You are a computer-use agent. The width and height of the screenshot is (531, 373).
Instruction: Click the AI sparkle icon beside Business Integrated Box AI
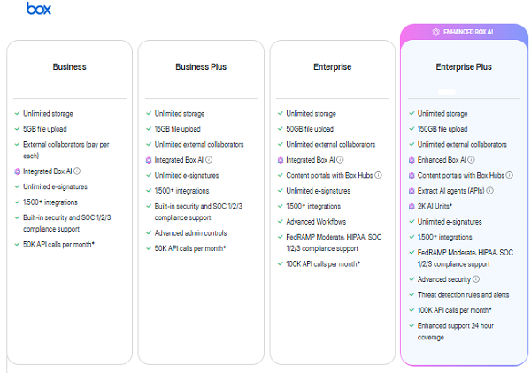point(18,171)
